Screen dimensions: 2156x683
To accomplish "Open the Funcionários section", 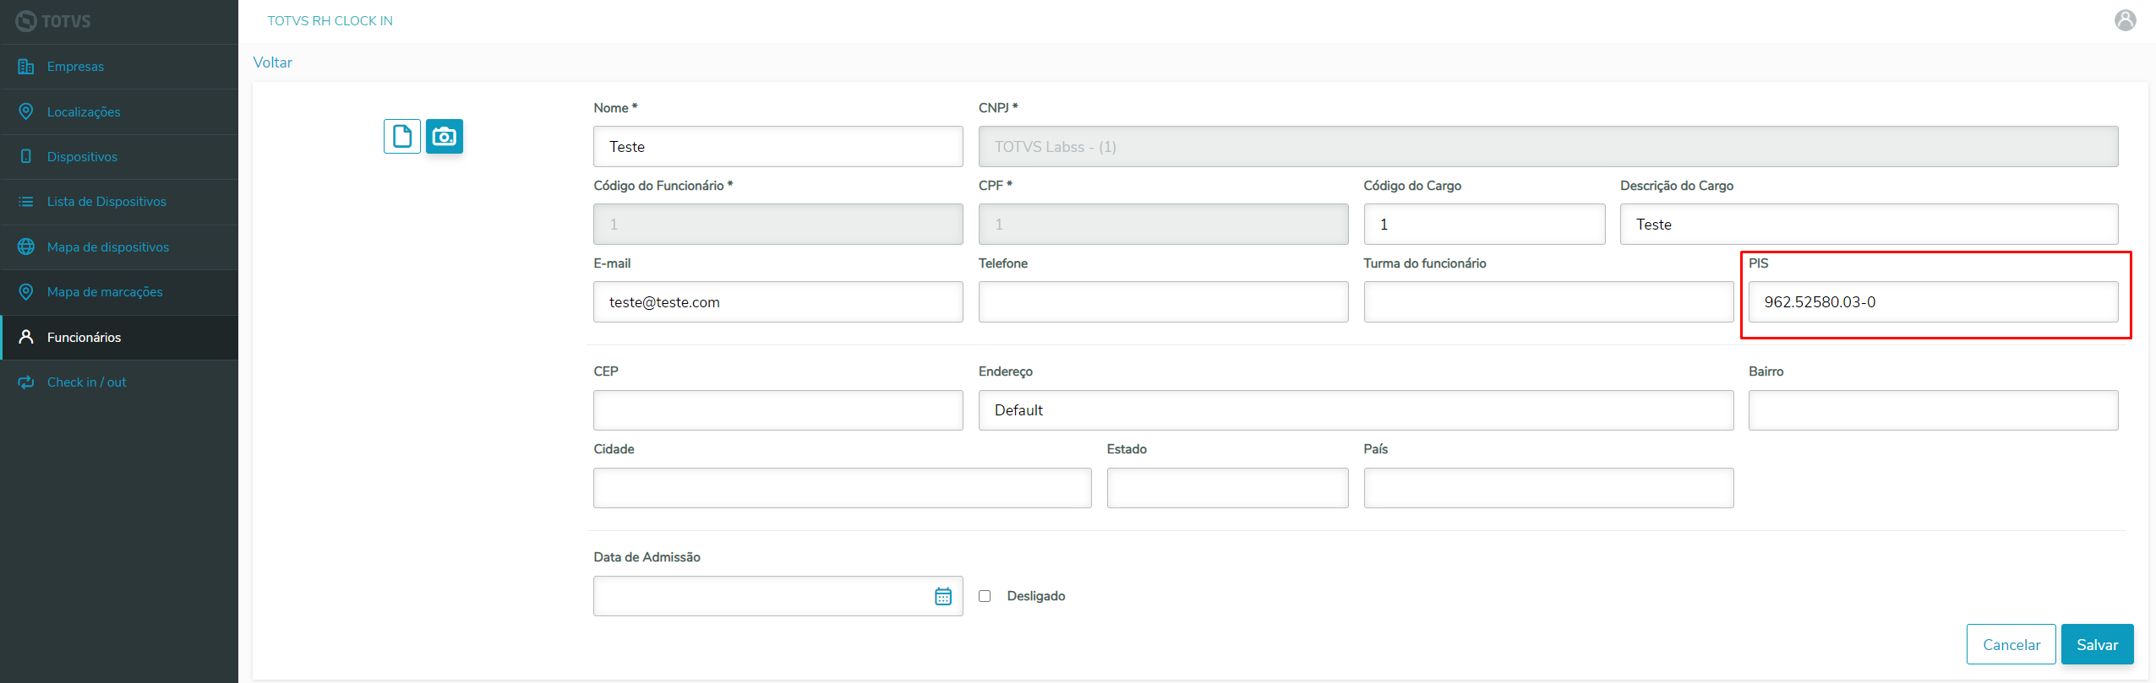I will (84, 338).
